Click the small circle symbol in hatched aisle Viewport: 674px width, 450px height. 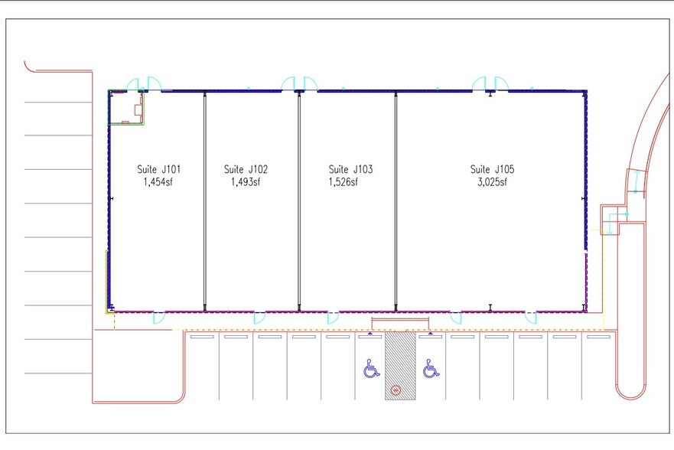point(396,390)
